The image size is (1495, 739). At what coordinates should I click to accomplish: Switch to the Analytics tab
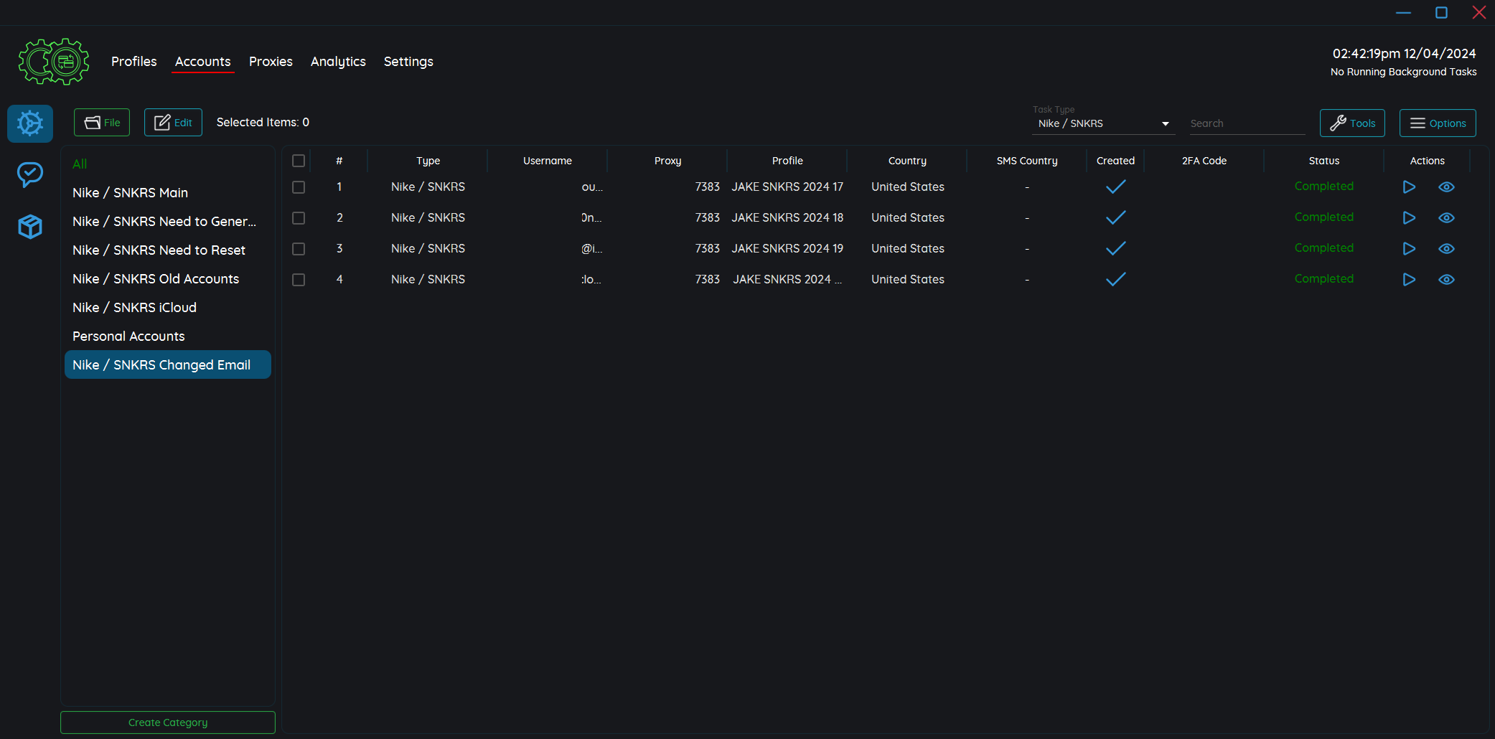[x=338, y=62]
